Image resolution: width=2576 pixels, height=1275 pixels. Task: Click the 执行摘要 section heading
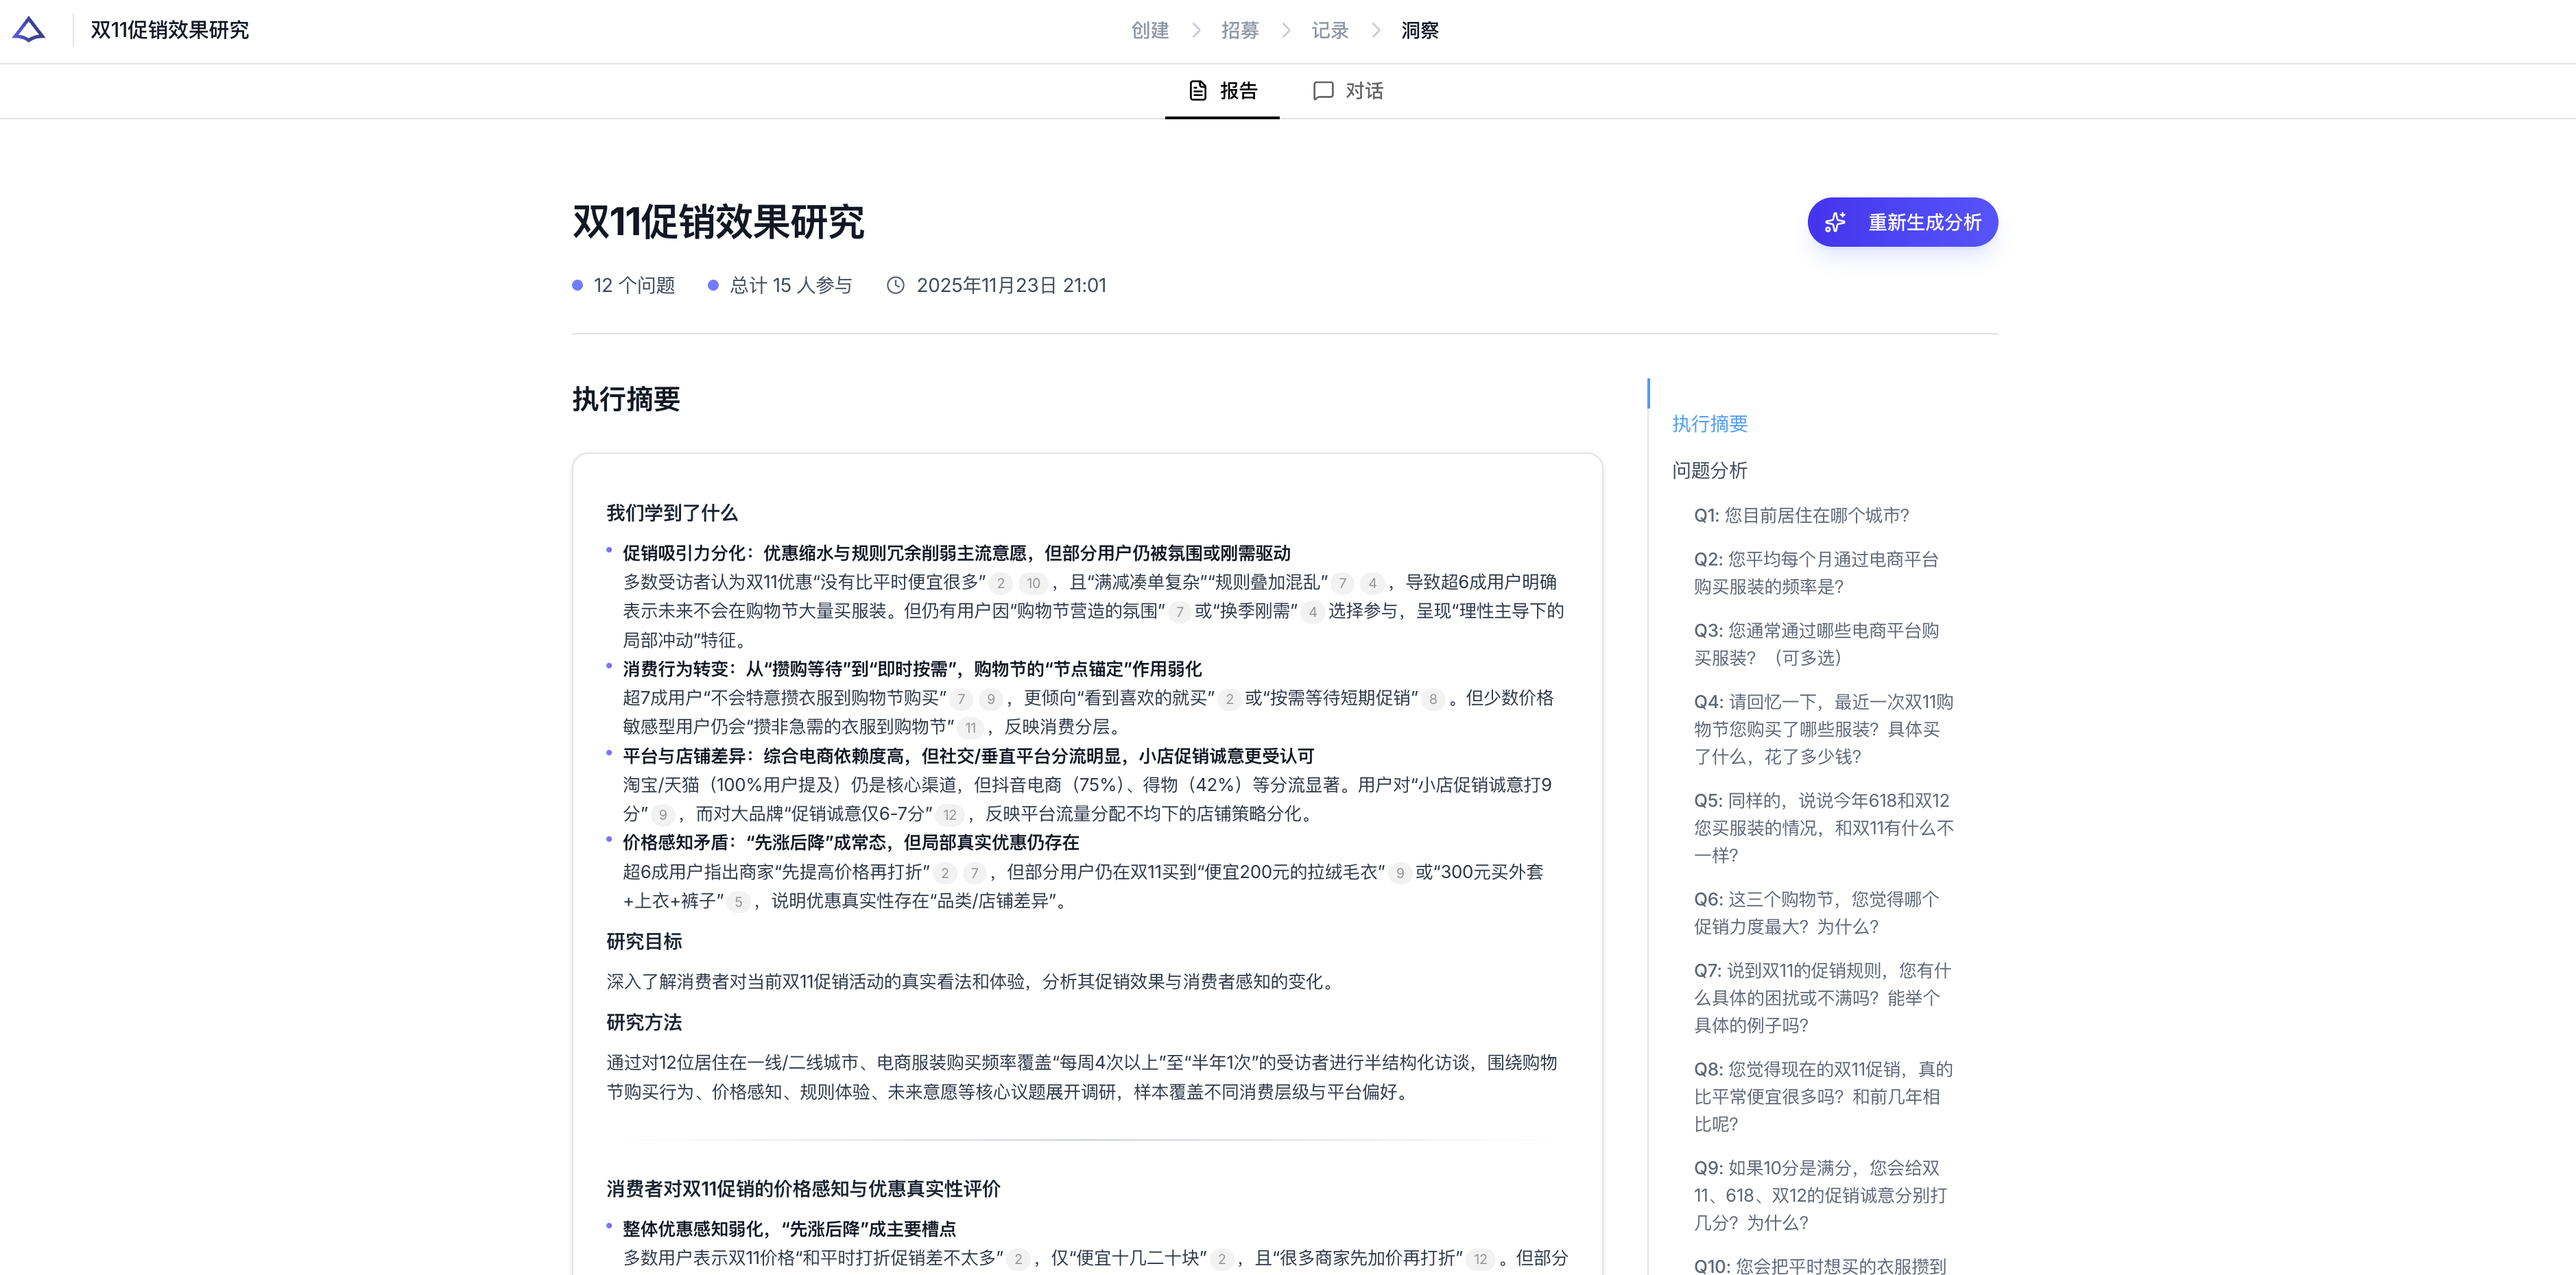click(x=626, y=399)
